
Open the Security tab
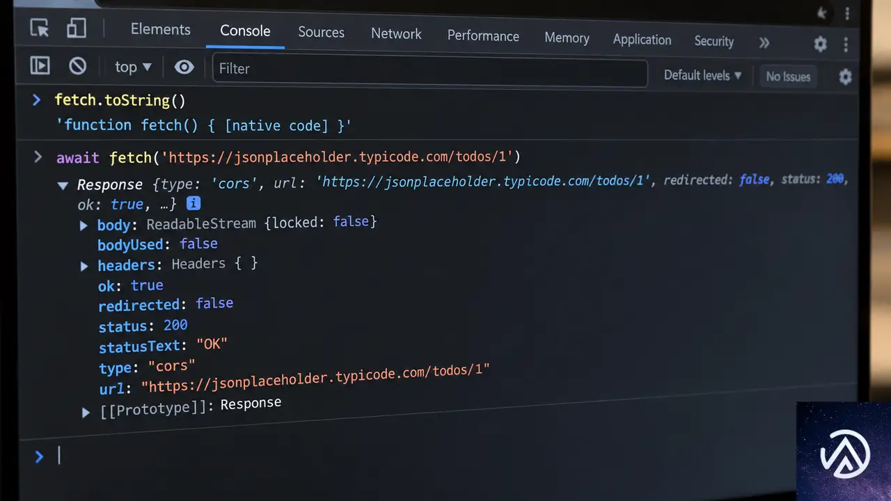[714, 41]
